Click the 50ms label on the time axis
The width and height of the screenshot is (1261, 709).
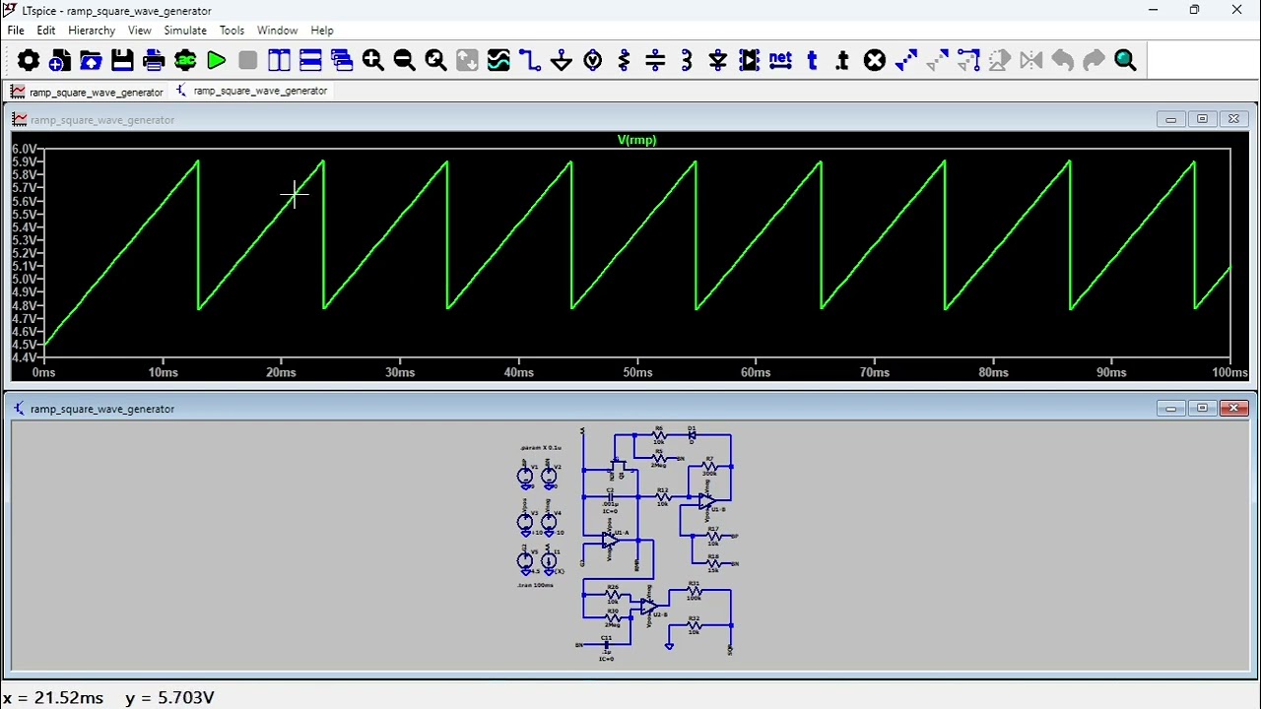637,372
